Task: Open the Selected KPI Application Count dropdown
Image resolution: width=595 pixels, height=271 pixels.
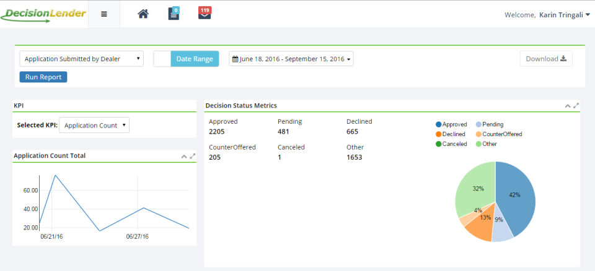Action: pyautogui.click(x=94, y=126)
